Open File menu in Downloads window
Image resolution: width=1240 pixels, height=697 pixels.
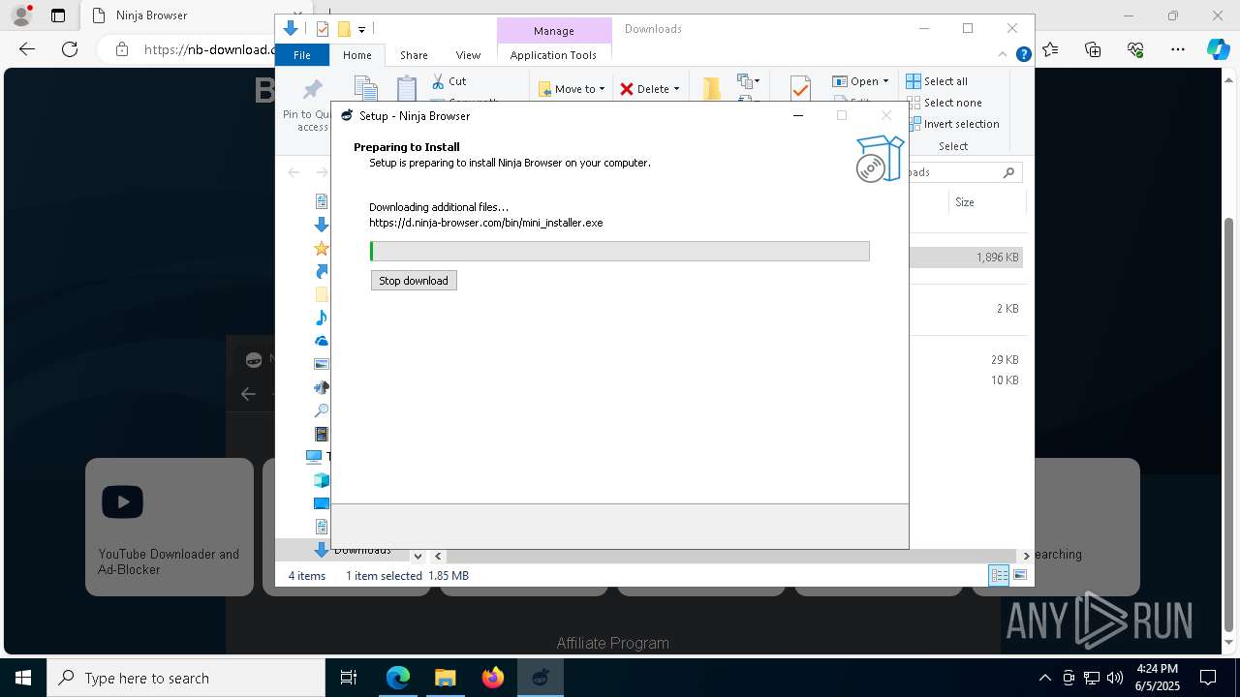tap(302, 55)
